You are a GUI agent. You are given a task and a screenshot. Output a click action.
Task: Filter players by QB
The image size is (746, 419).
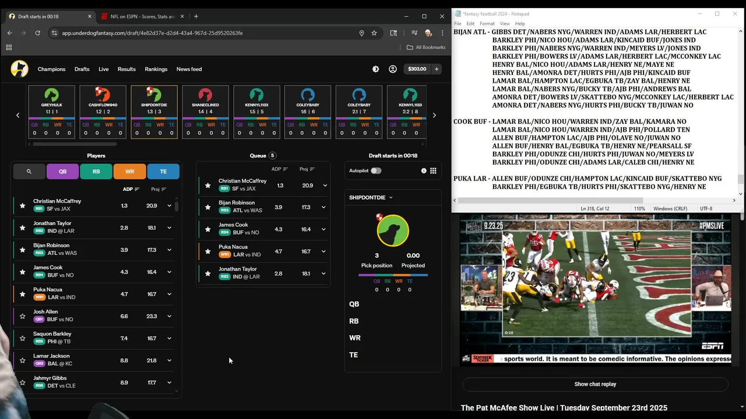tap(62, 172)
